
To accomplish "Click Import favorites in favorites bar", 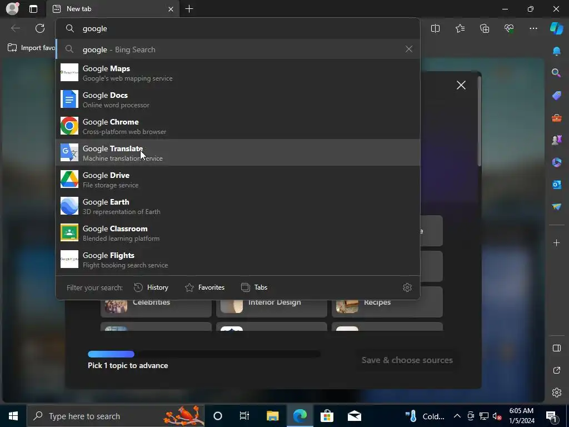I will pos(32,48).
